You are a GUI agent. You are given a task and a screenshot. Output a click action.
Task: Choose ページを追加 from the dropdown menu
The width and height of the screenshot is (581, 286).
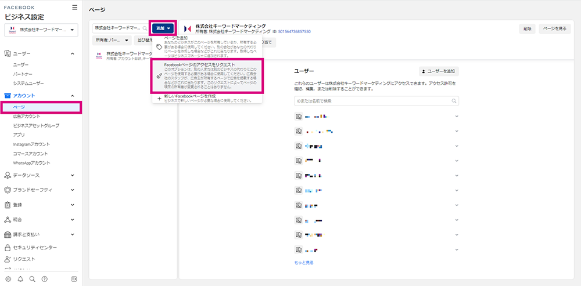pos(207,47)
